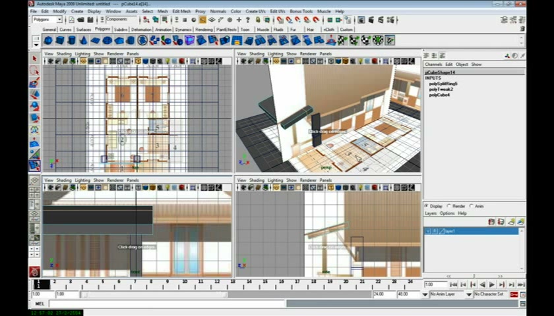Pick the Rotate tool in toolbox
This screenshot has height=316, width=554.
[34, 106]
